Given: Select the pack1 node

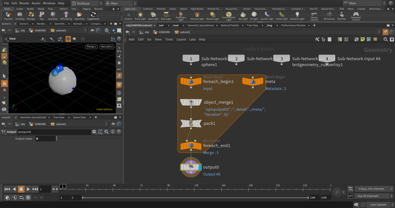Looking at the screenshot, I should pos(191,124).
